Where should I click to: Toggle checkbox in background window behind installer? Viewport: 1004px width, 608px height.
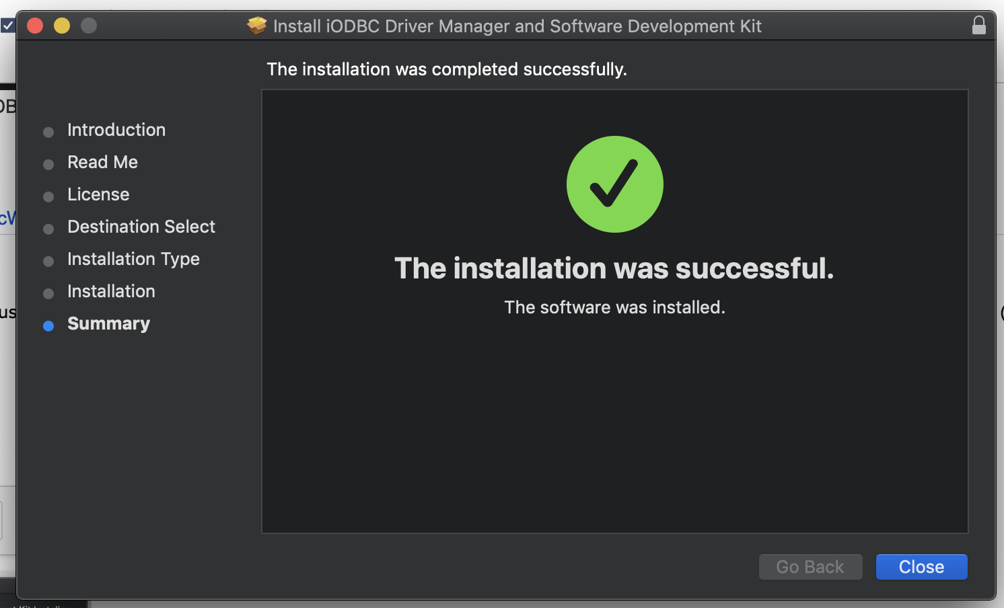pyautogui.click(x=7, y=26)
